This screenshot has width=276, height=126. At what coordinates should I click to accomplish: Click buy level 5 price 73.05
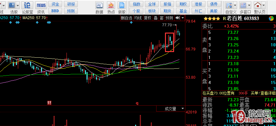pyautogui.click(x=233, y=89)
